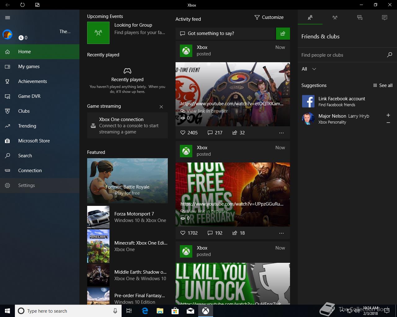Open Search in sidebar
Viewport: 397px width, 317px height.
40,156
